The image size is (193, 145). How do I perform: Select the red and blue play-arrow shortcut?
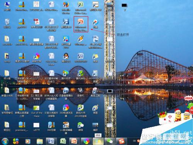[95, 23]
